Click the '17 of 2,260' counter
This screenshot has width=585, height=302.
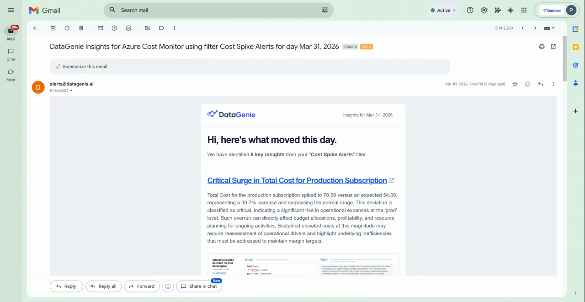(503, 28)
